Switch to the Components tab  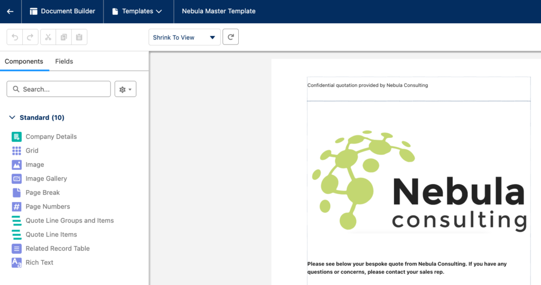tap(24, 61)
